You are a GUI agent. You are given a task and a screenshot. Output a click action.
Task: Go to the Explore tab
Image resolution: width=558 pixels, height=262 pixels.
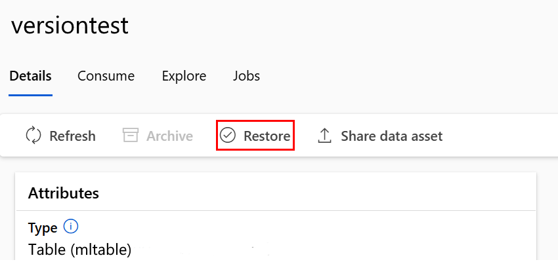(x=184, y=76)
